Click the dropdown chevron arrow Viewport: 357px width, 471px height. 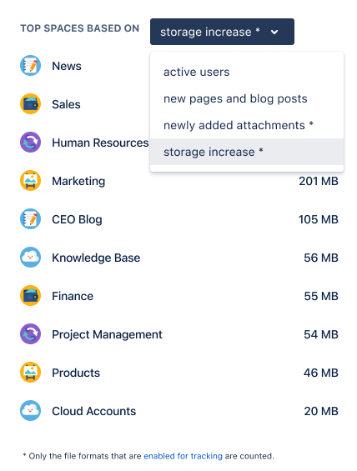(x=274, y=32)
